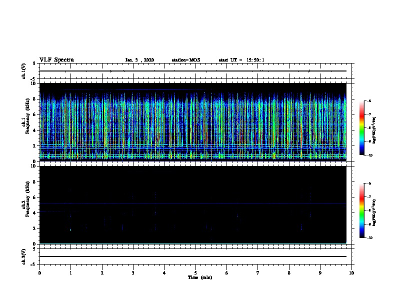Screen dimensions: 396x306
Task: Click the date text "Jan. 3, 2020"
Action: (139, 60)
